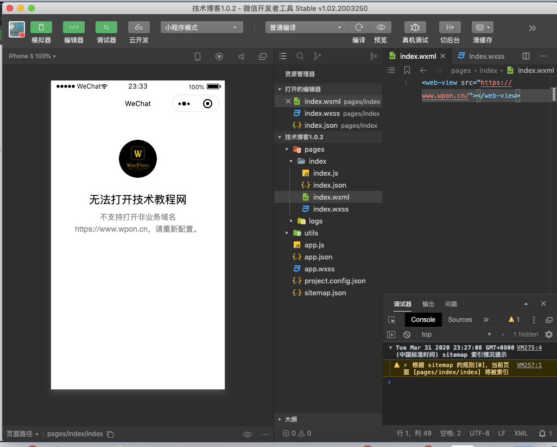Maximize debugger panel with up arrow
557x447 pixels.
coord(526,303)
